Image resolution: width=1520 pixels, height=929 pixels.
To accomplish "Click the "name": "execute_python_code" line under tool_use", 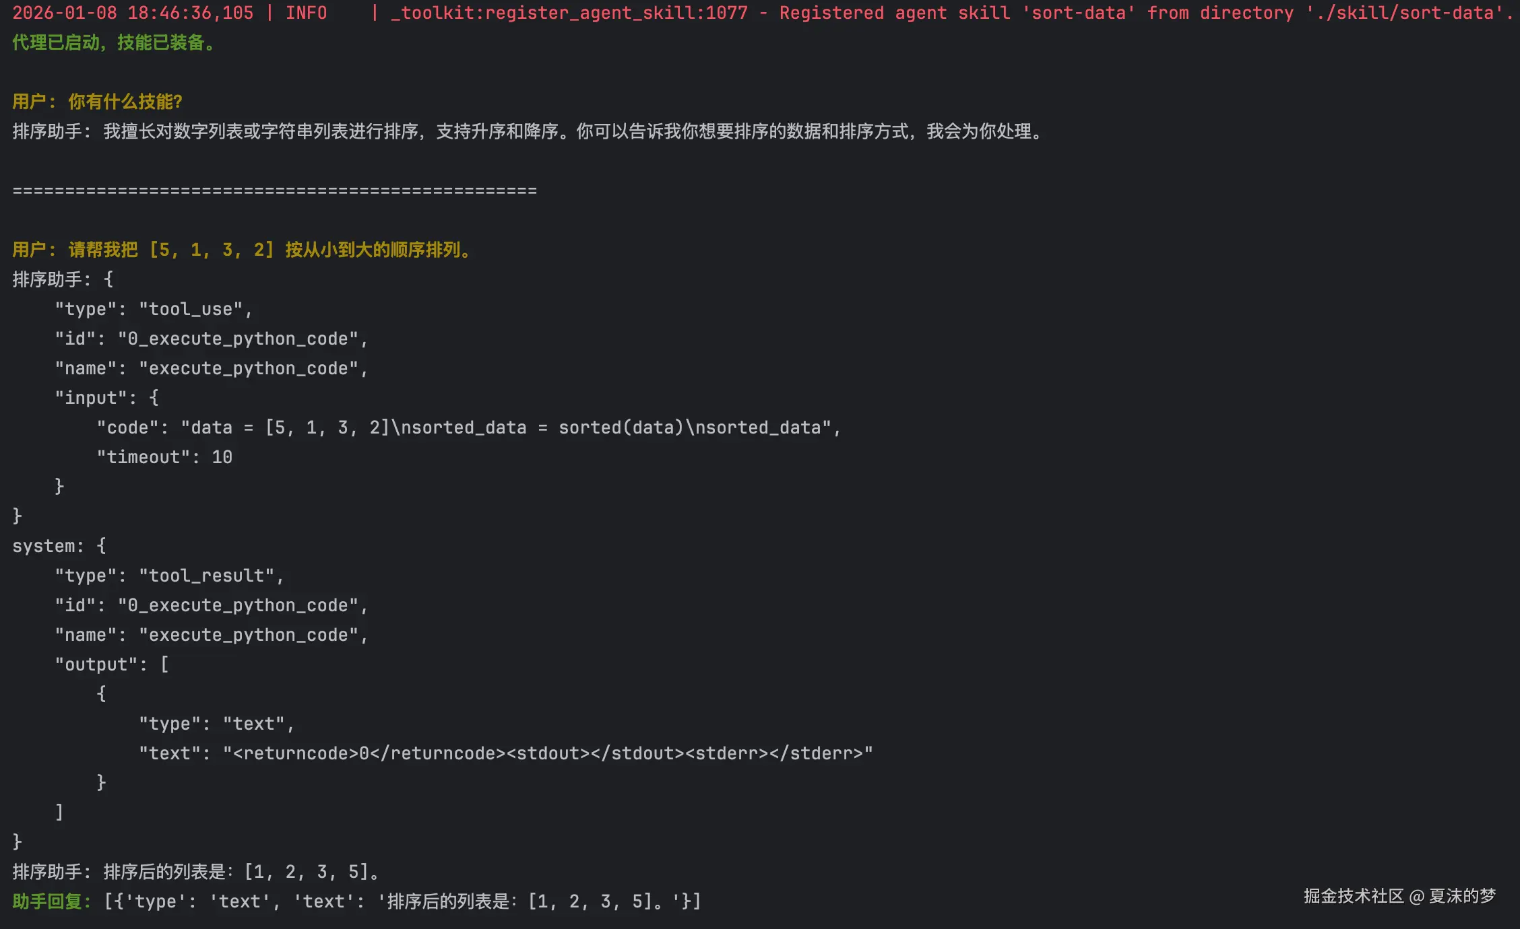I will tap(212, 368).
